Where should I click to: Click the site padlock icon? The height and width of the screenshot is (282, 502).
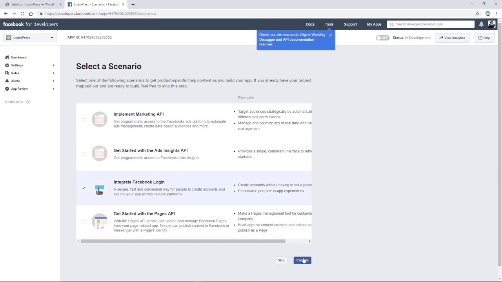pyautogui.click(x=41, y=13)
